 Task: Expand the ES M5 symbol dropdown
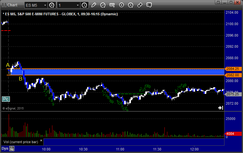point(45,5)
